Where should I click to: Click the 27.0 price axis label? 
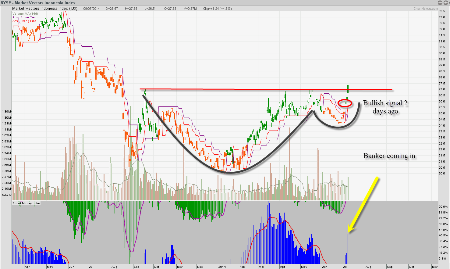click(441, 89)
